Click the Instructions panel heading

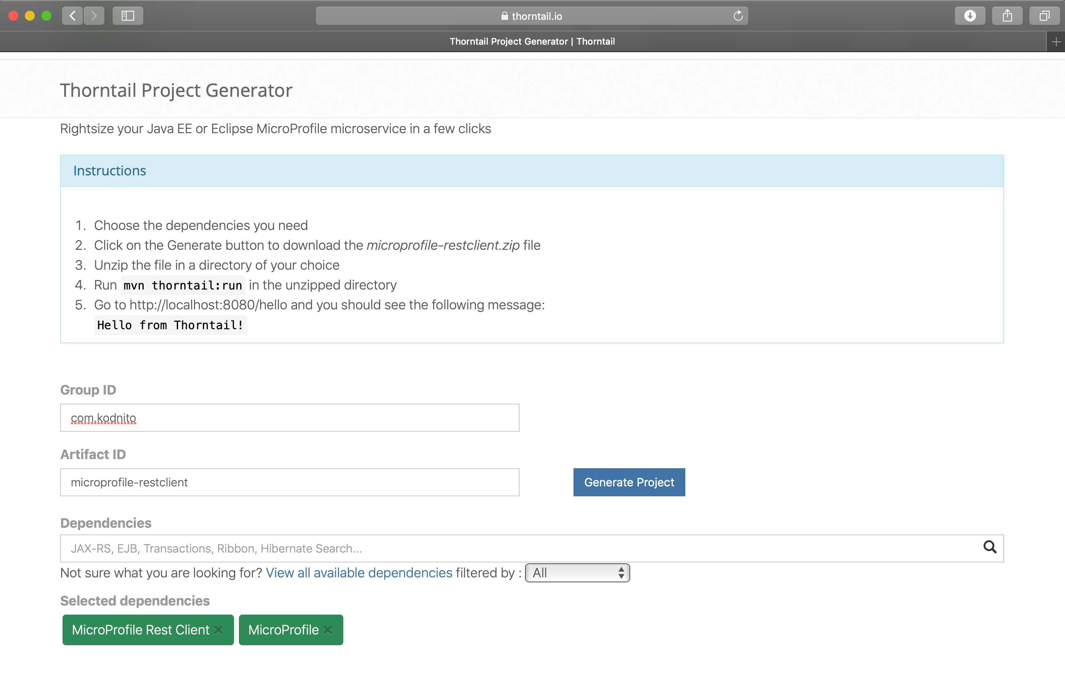(110, 171)
